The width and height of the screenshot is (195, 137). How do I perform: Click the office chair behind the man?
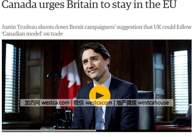[147, 110]
